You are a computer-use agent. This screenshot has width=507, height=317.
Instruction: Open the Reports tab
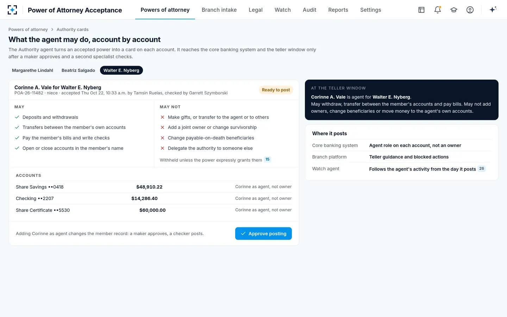point(338,10)
